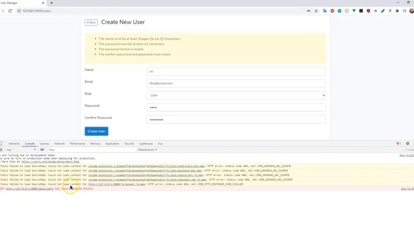Open the site info icon beside the URL
414x233 pixels.
[19, 11]
